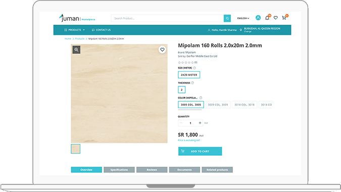The height and width of the screenshot is (192, 341).
Task: Open the wishlist heart icon in header
Action: 275,18
